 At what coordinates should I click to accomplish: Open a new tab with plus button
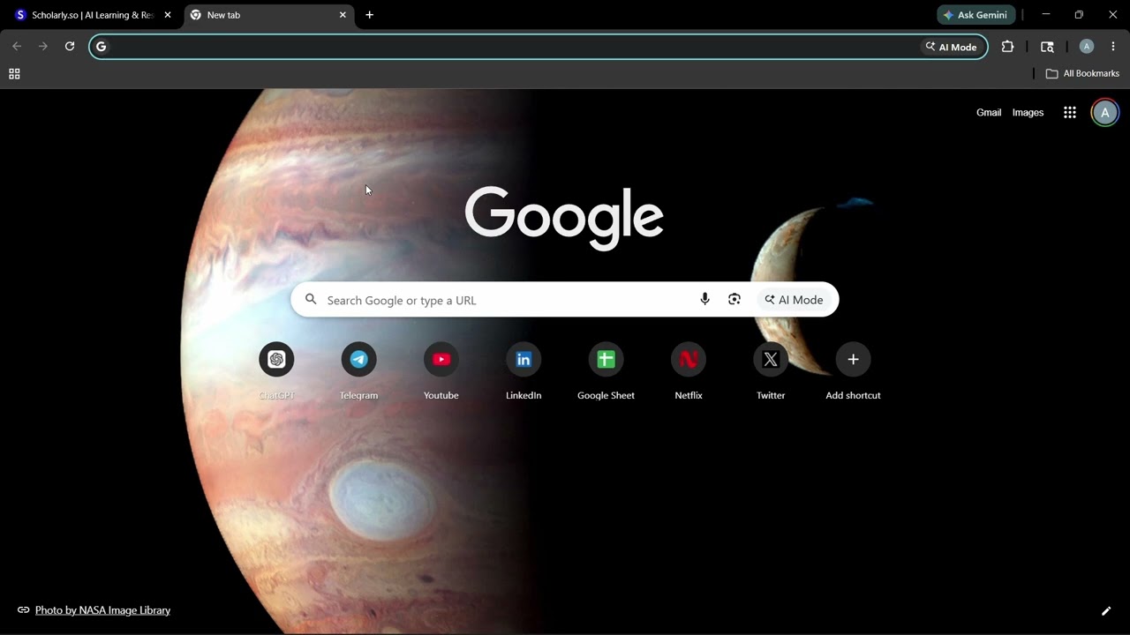369,15
